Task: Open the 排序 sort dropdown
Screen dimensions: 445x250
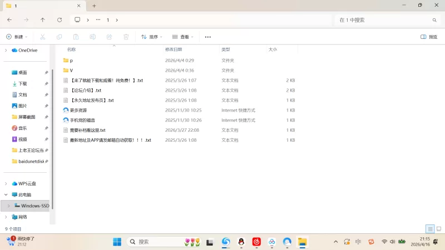Action: coord(151,37)
